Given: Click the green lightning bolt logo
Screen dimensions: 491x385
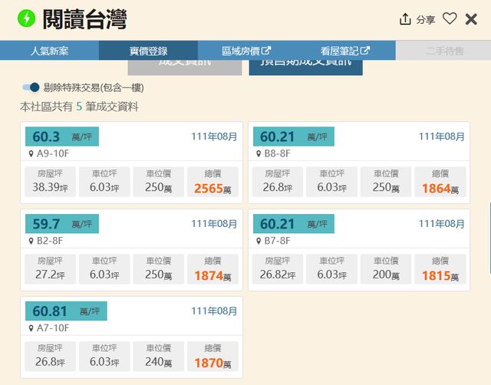Looking at the screenshot, I should pyautogui.click(x=27, y=18).
